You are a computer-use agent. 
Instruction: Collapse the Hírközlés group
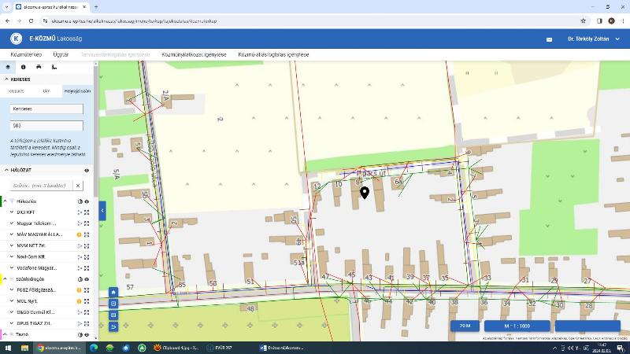(6, 201)
